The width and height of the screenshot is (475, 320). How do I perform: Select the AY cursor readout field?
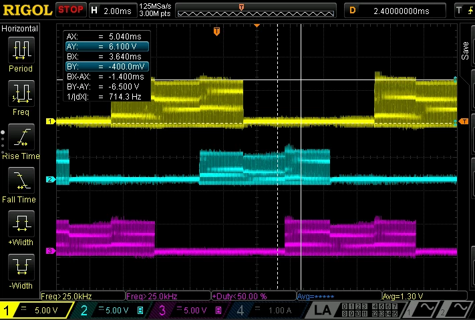(108, 46)
